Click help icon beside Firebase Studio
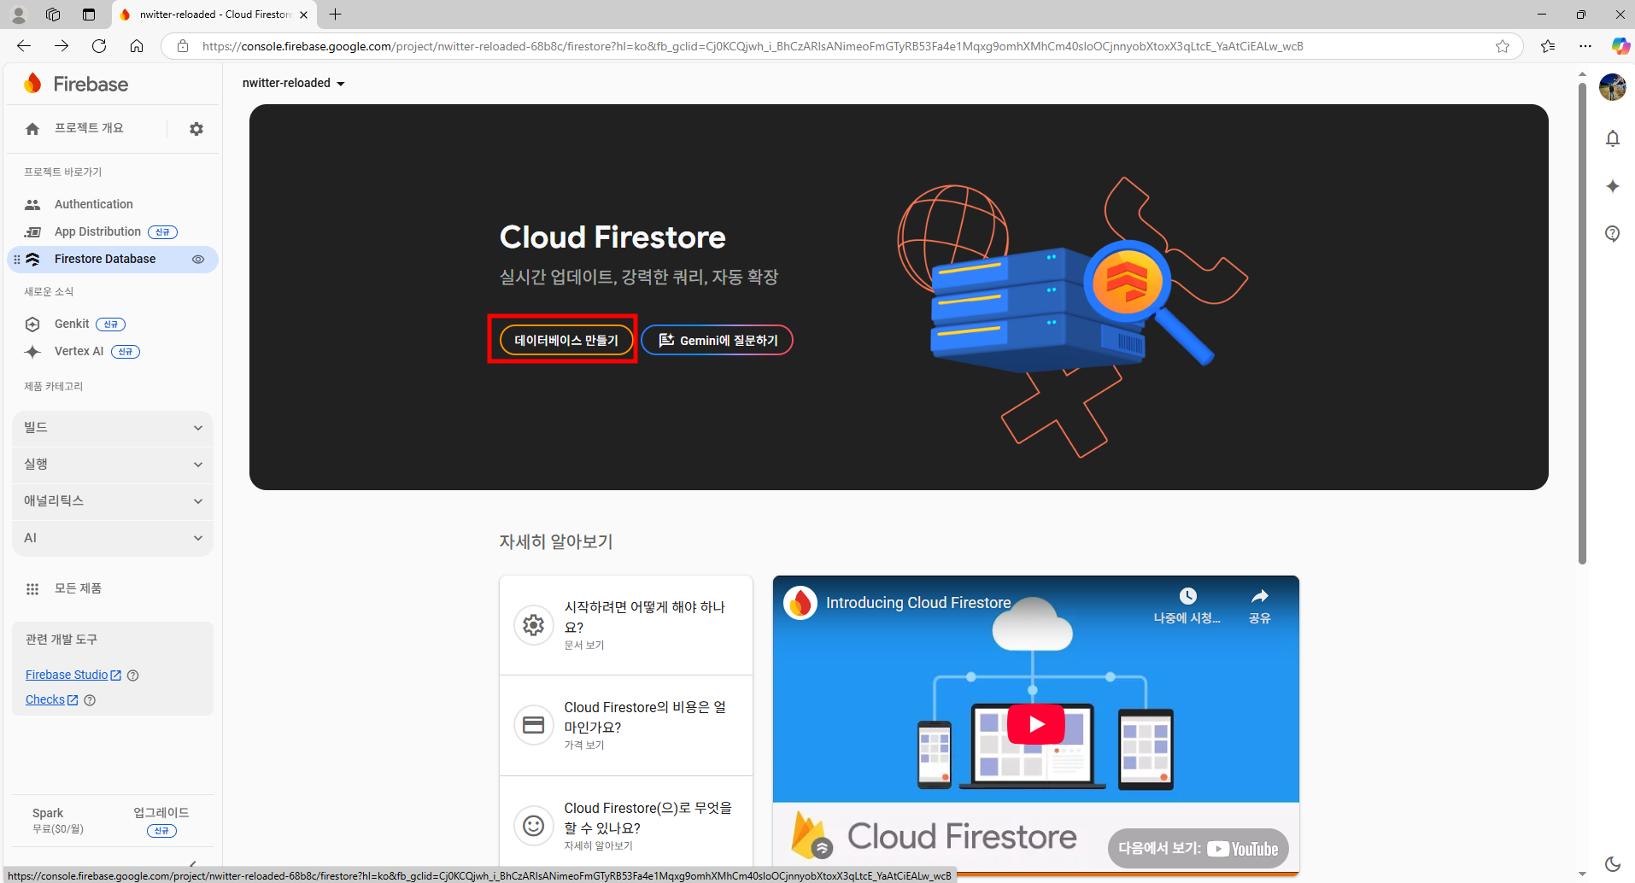The width and height of the screenshot is (1635, 883). (132, 675)
